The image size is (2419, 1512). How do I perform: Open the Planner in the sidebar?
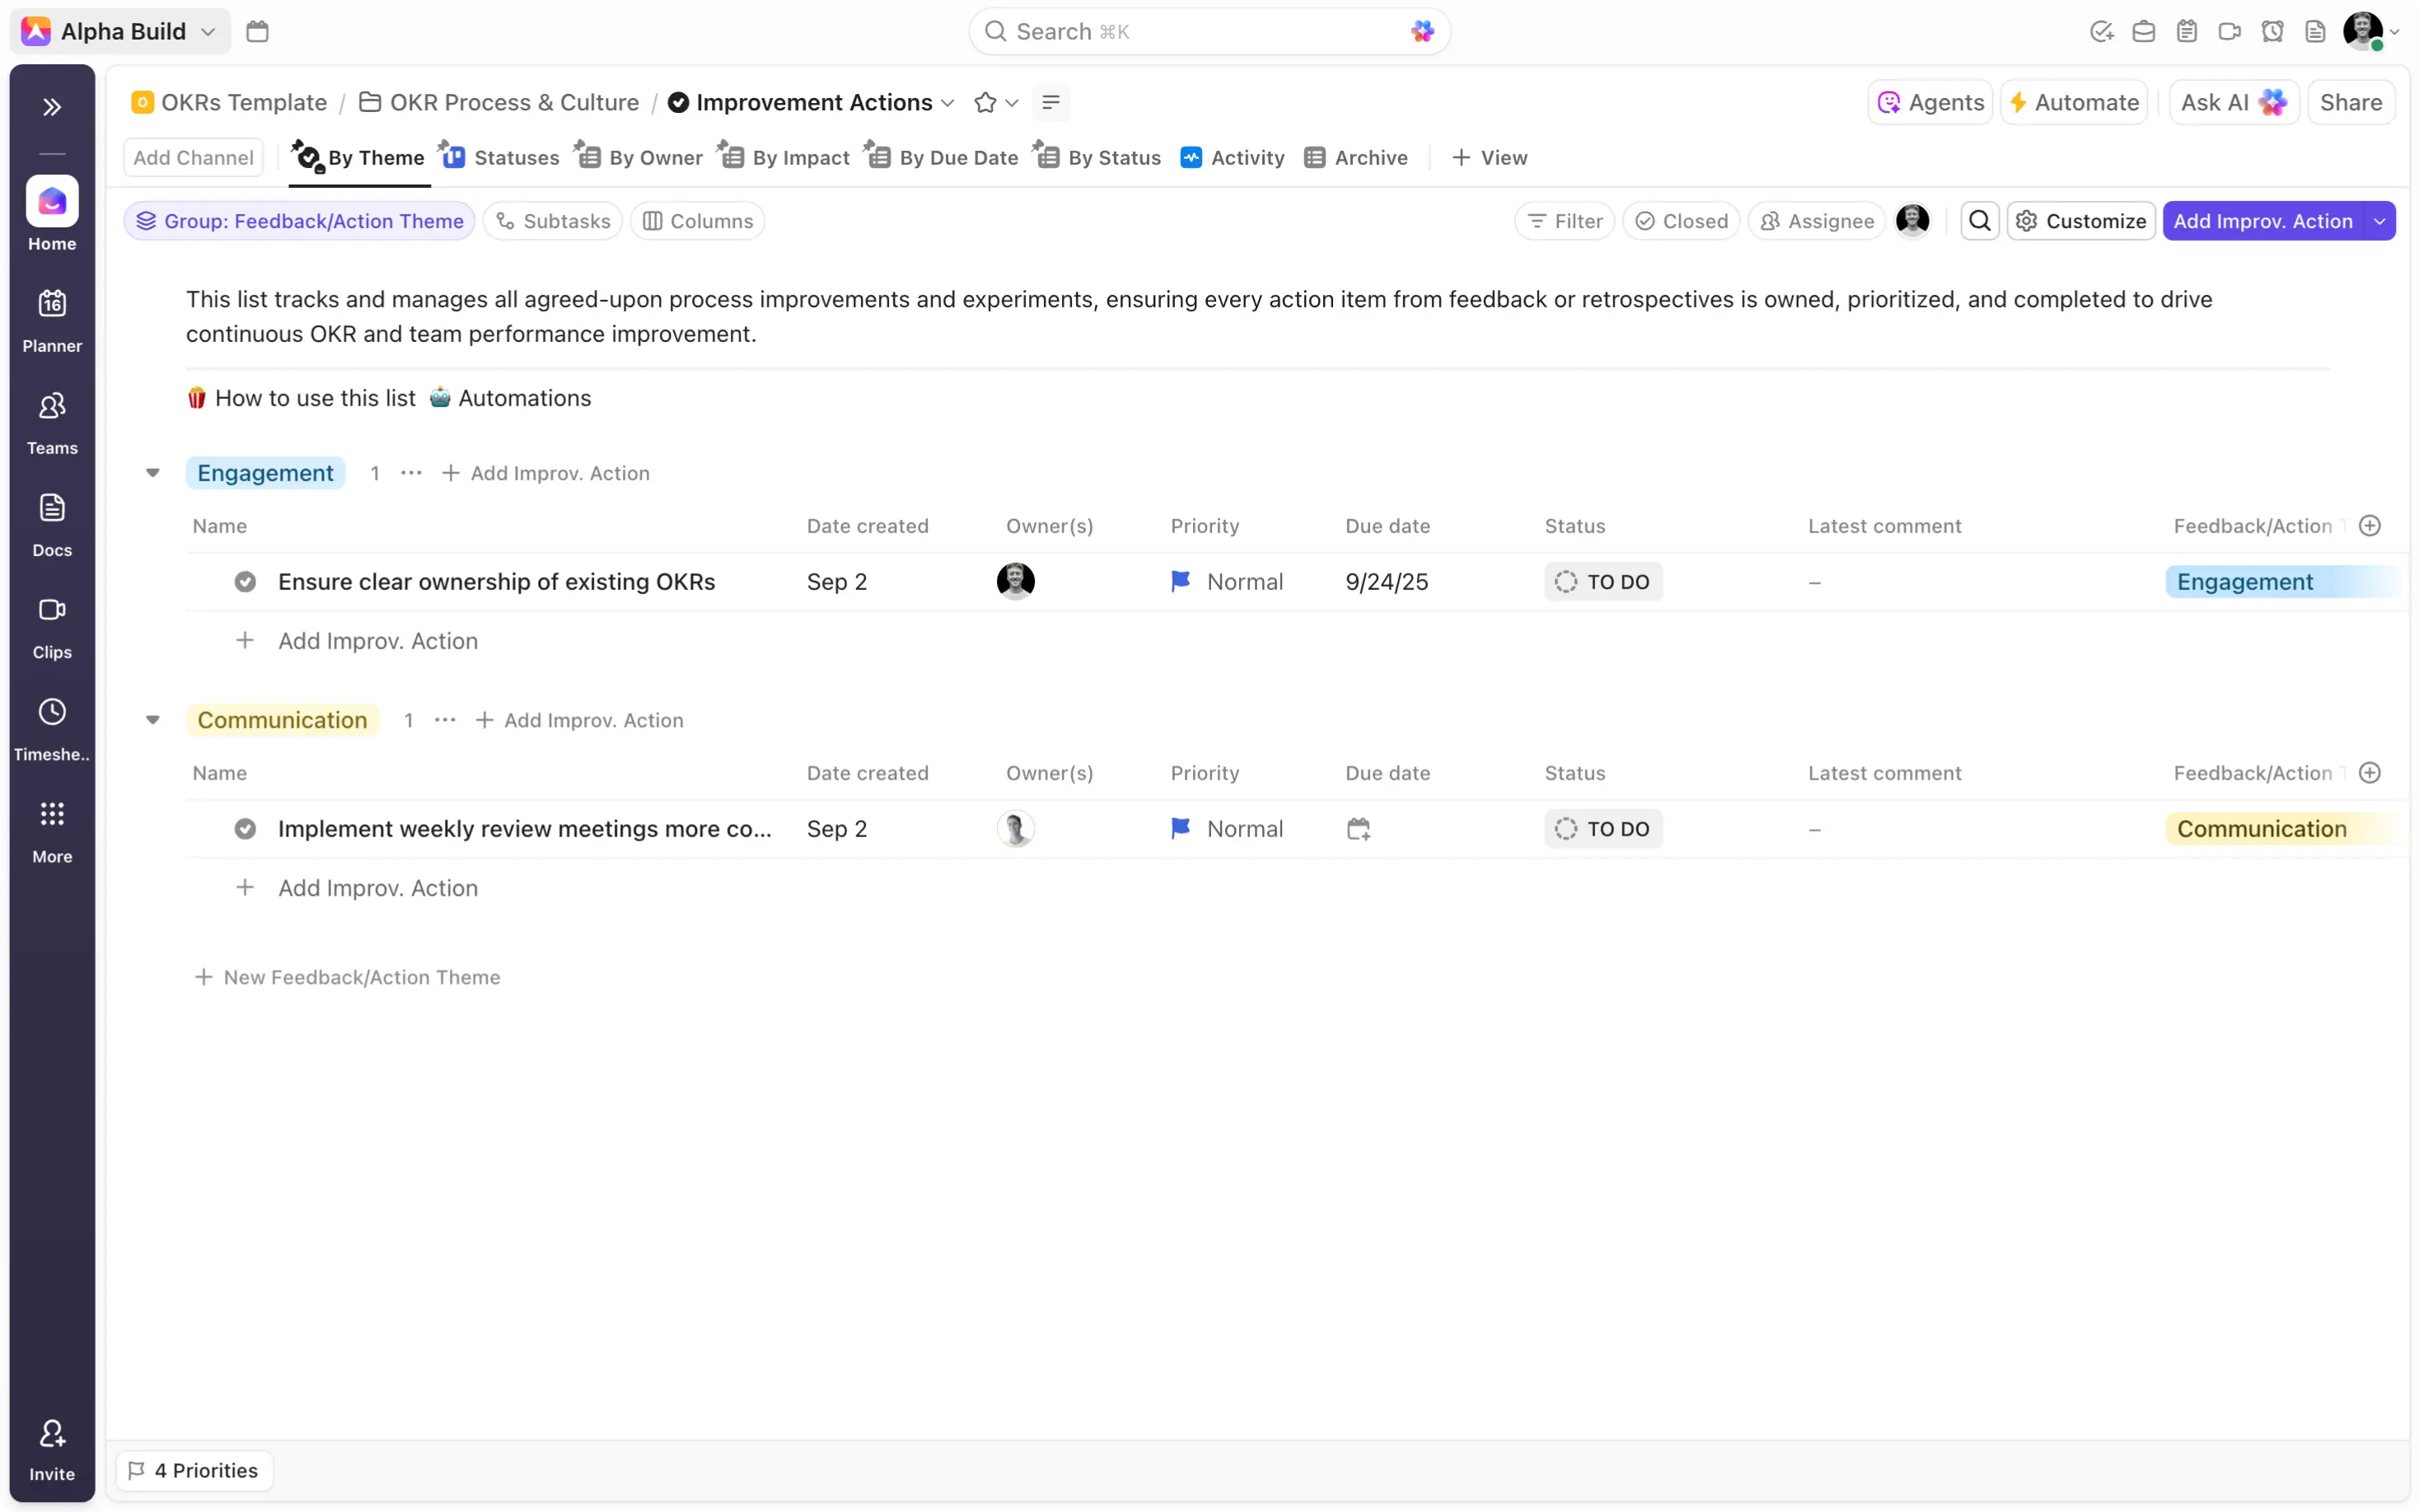(x=52, y=319)
